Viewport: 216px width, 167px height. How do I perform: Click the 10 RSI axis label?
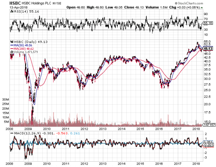[206, 35]
